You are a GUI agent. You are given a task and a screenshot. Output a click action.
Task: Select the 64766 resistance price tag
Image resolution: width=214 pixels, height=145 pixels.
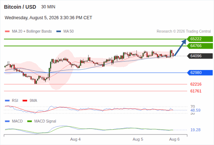[200, 46]
